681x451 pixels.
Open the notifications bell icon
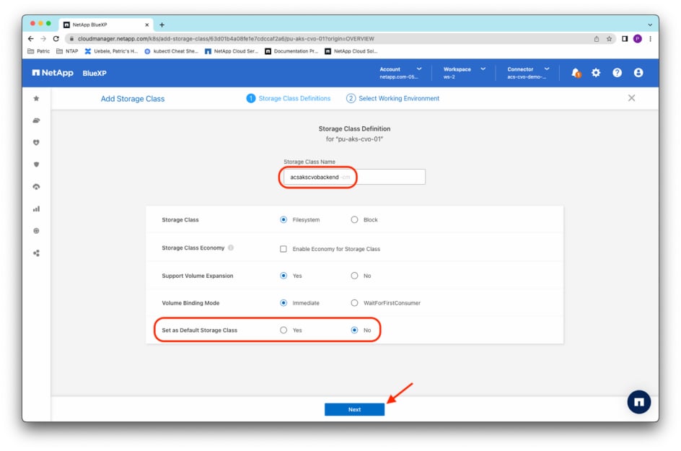coord(576,73)
